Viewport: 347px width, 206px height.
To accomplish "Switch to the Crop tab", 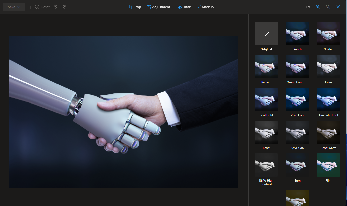I will coord(135,7).
